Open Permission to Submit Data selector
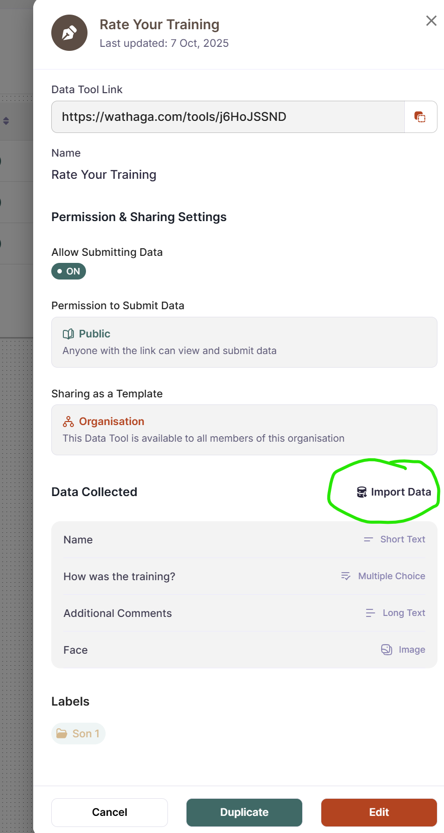Screen dimensions: 444x833 244,342
